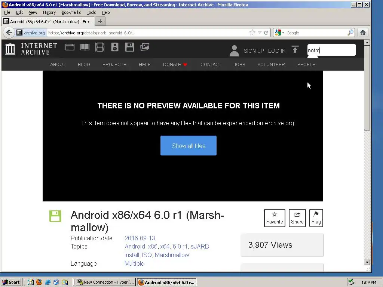Open the Firefox home page button
The image size is (383, 287).
[363, 33]
